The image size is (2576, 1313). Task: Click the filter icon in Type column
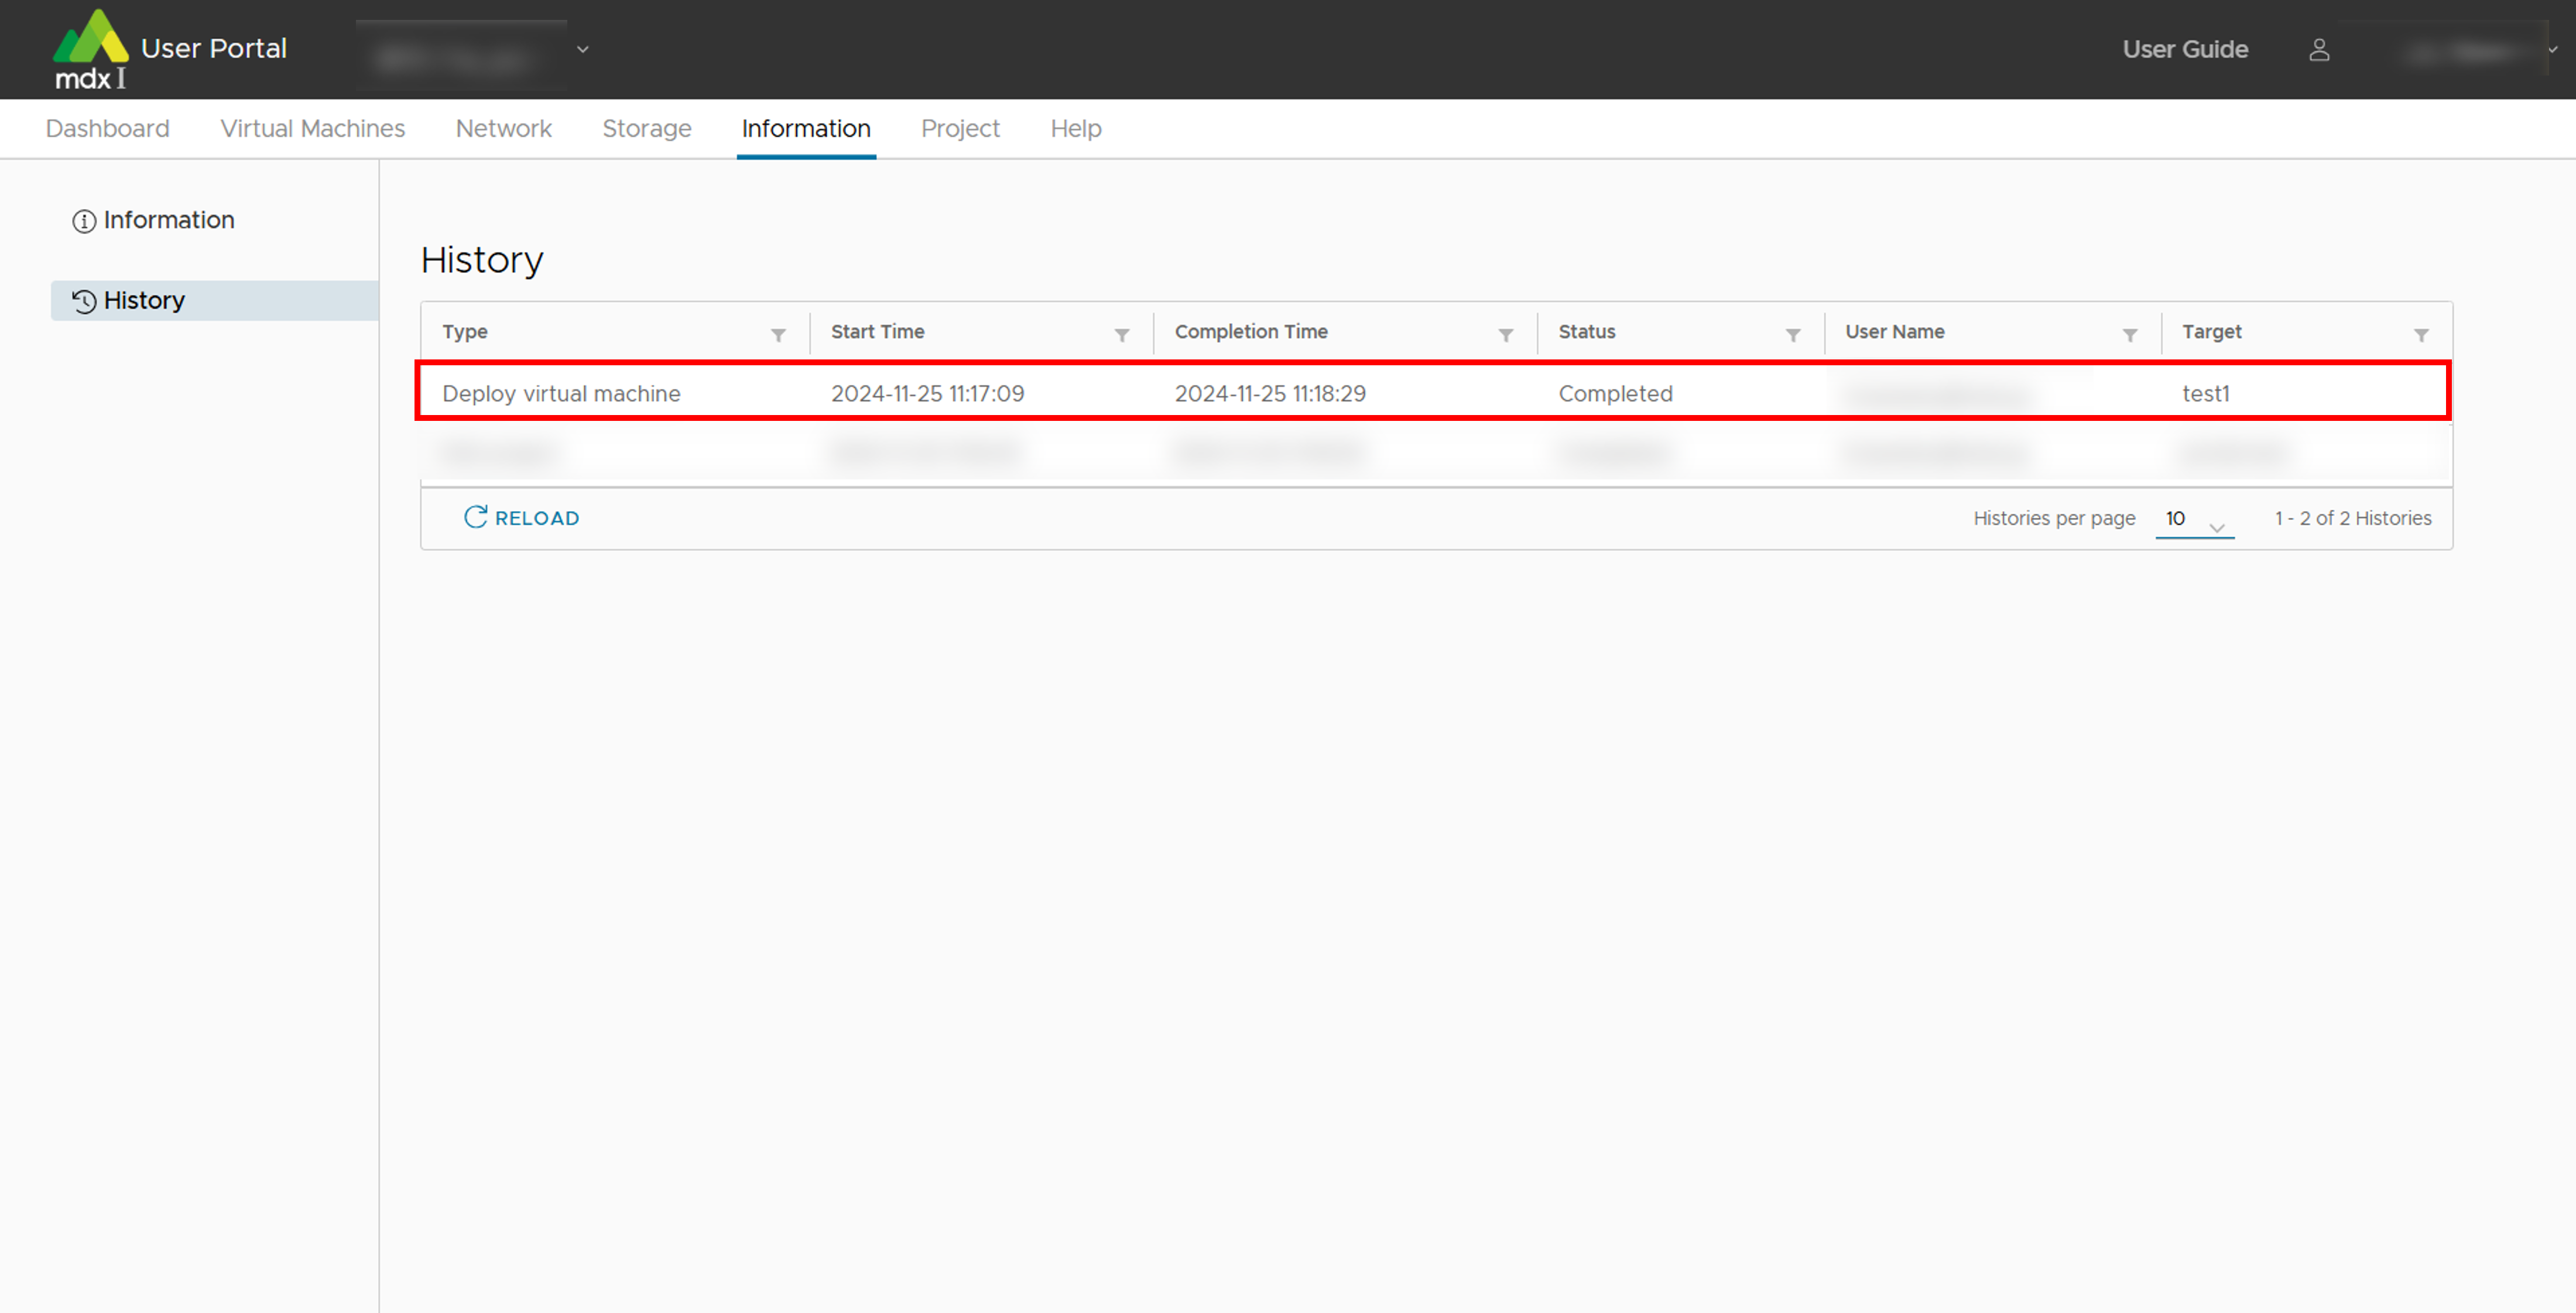coord(778,335)
